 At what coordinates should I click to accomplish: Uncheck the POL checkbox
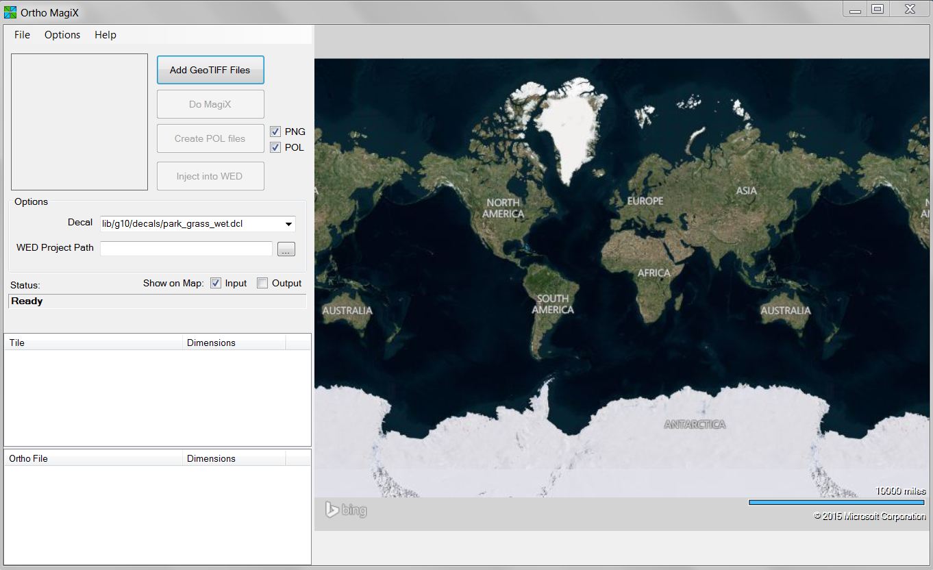(275, 147)
